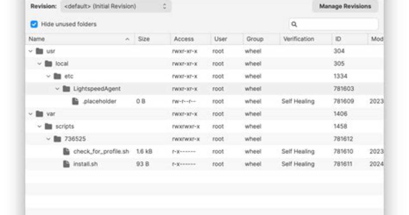Collapse the etc folder chevron
Image resolution: width=409 pixels, height=215 pixels.
coord(48,76)
